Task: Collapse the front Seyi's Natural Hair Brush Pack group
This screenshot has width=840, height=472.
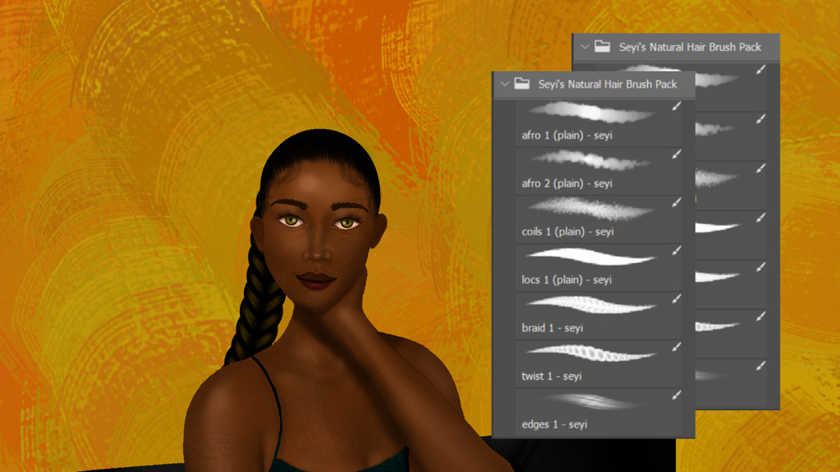Action: [x=505, y=84]
